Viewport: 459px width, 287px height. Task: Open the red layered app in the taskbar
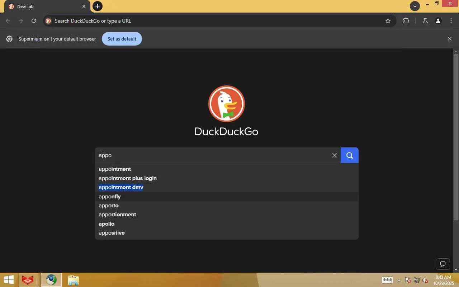(28, 280)
